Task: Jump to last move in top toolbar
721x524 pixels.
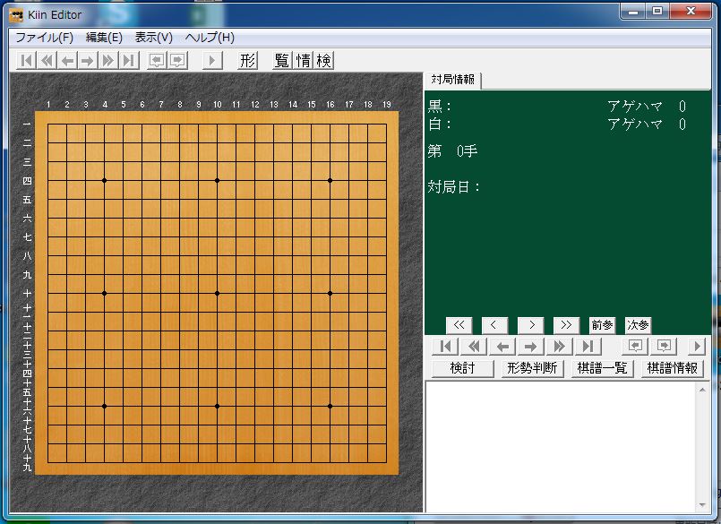Action: point(128,60)
